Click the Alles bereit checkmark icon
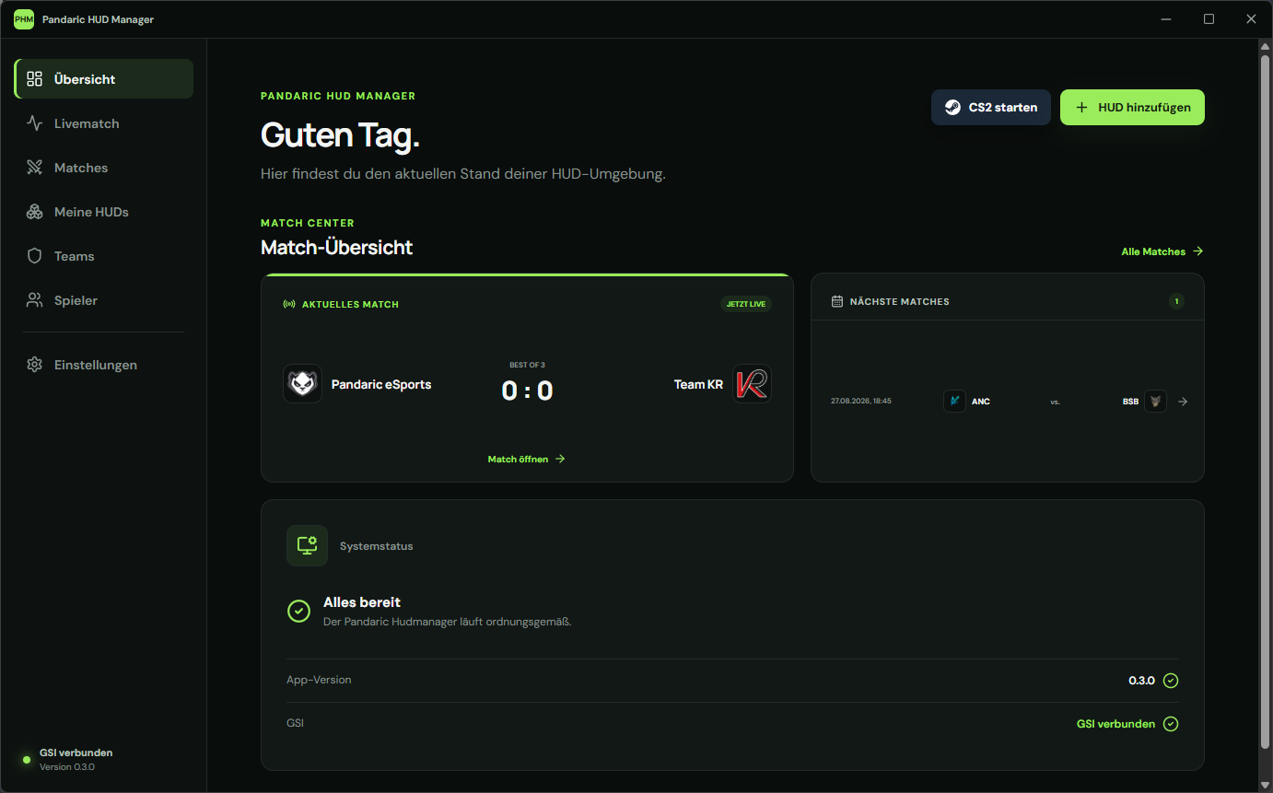This screenshot has height=793, width=1273. [298, 611]
